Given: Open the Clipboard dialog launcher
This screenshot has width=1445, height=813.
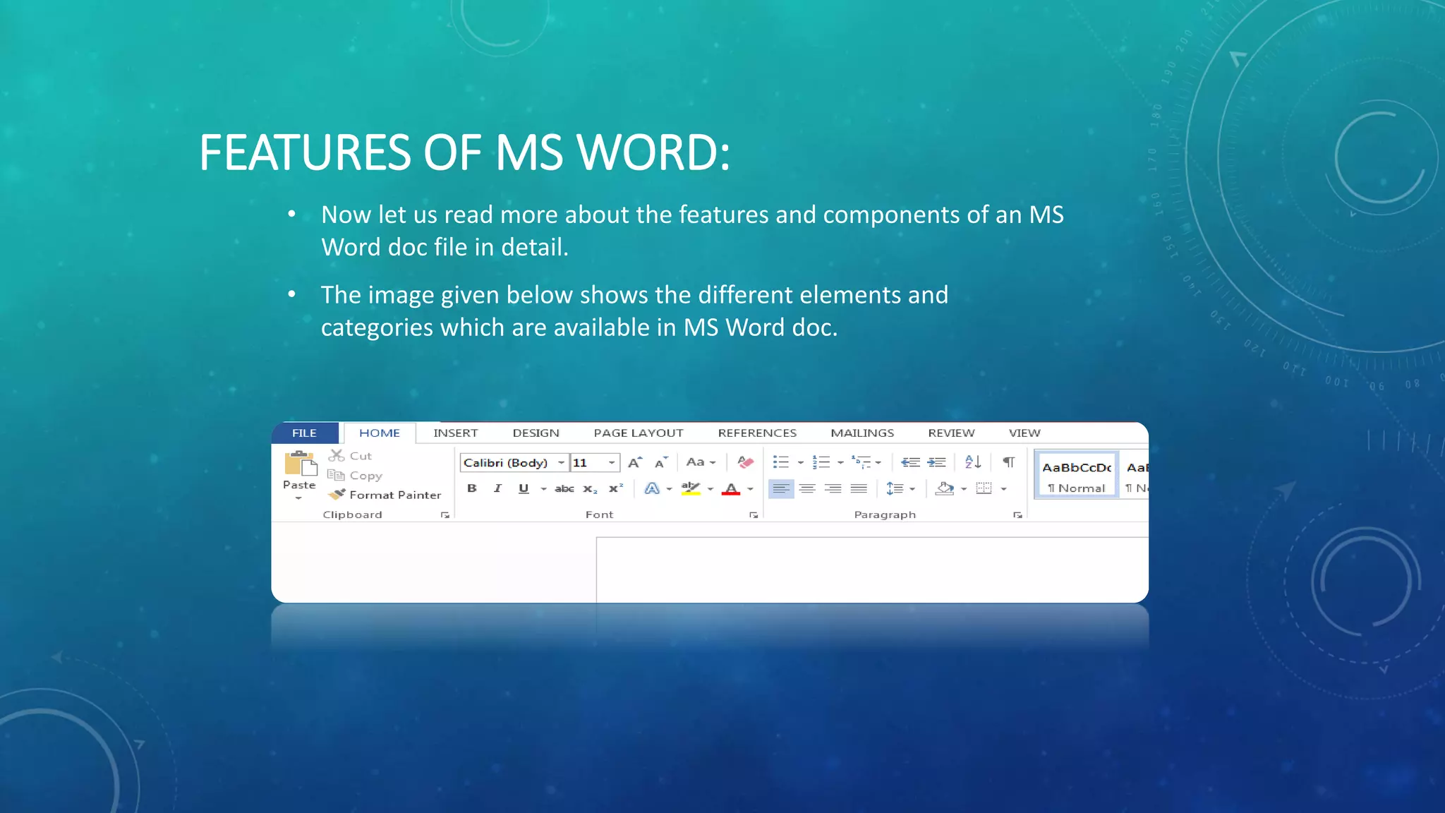Looking at the screenshot, I should coord(445,515).
